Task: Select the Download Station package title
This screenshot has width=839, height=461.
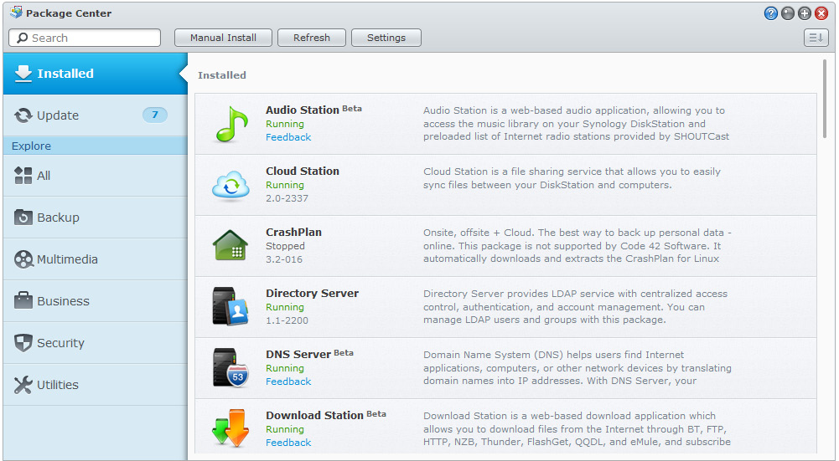Action: click(314, 415)
